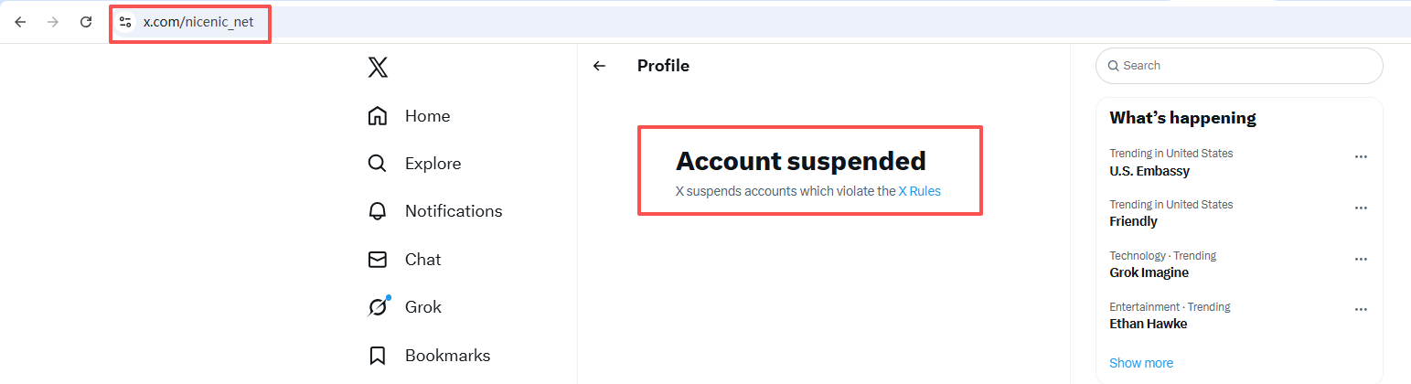Click browser back navigation arrow

click(x=20, y=22)
